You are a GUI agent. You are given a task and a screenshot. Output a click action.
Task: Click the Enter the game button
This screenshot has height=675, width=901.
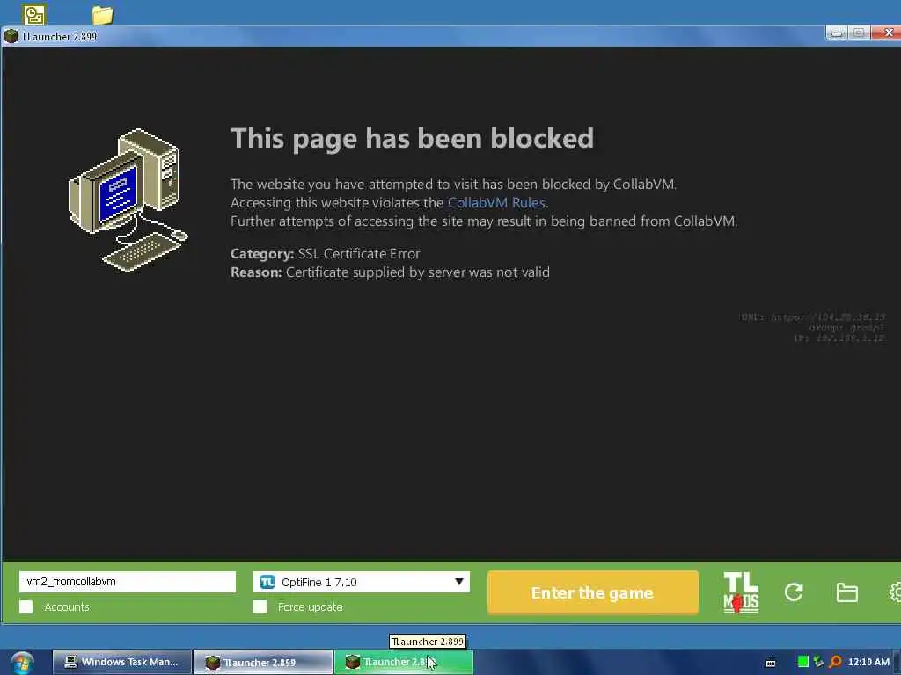click(592, 593)
